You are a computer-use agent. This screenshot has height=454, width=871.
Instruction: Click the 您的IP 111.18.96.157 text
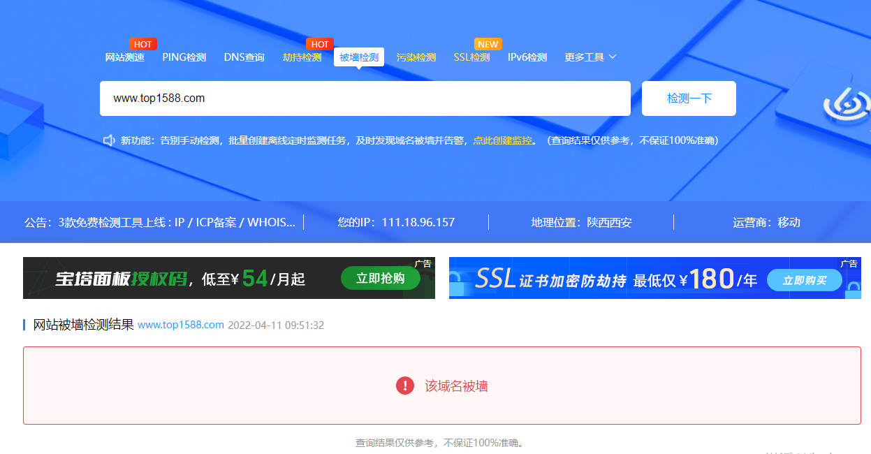396,222
